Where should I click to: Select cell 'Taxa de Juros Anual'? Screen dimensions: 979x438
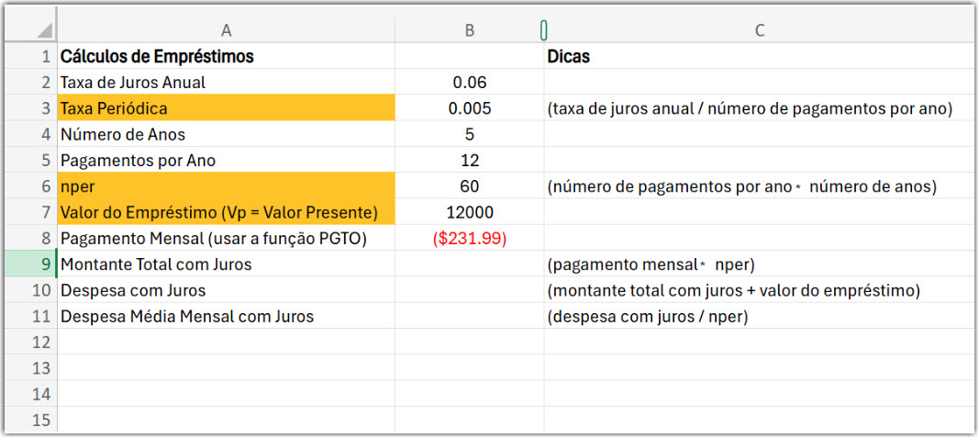coord(226,82)
